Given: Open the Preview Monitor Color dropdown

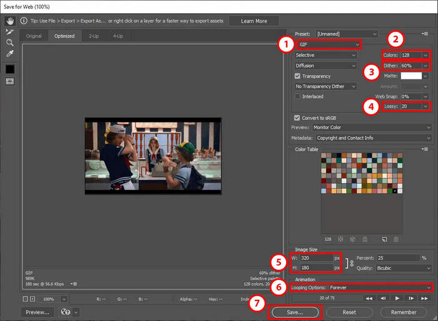Looking at the screenshot, I should (x=372, y=127).
